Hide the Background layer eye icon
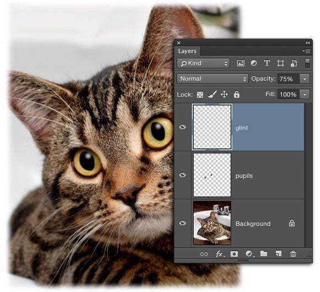 click(x=183, y=223)
